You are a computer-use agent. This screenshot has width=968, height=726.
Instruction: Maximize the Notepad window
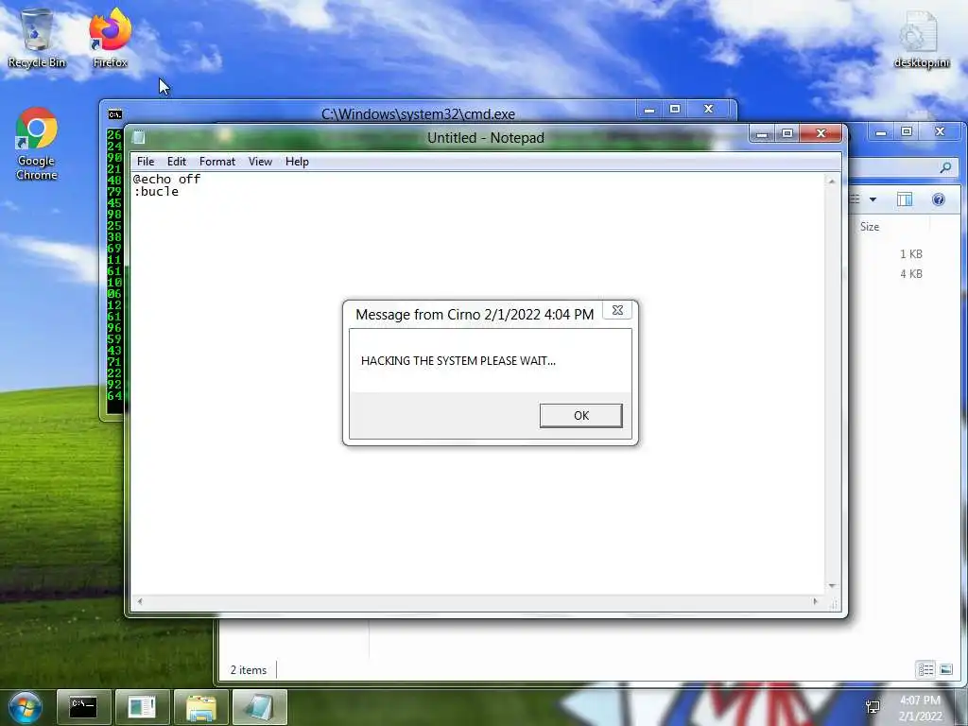click(787, 133)
